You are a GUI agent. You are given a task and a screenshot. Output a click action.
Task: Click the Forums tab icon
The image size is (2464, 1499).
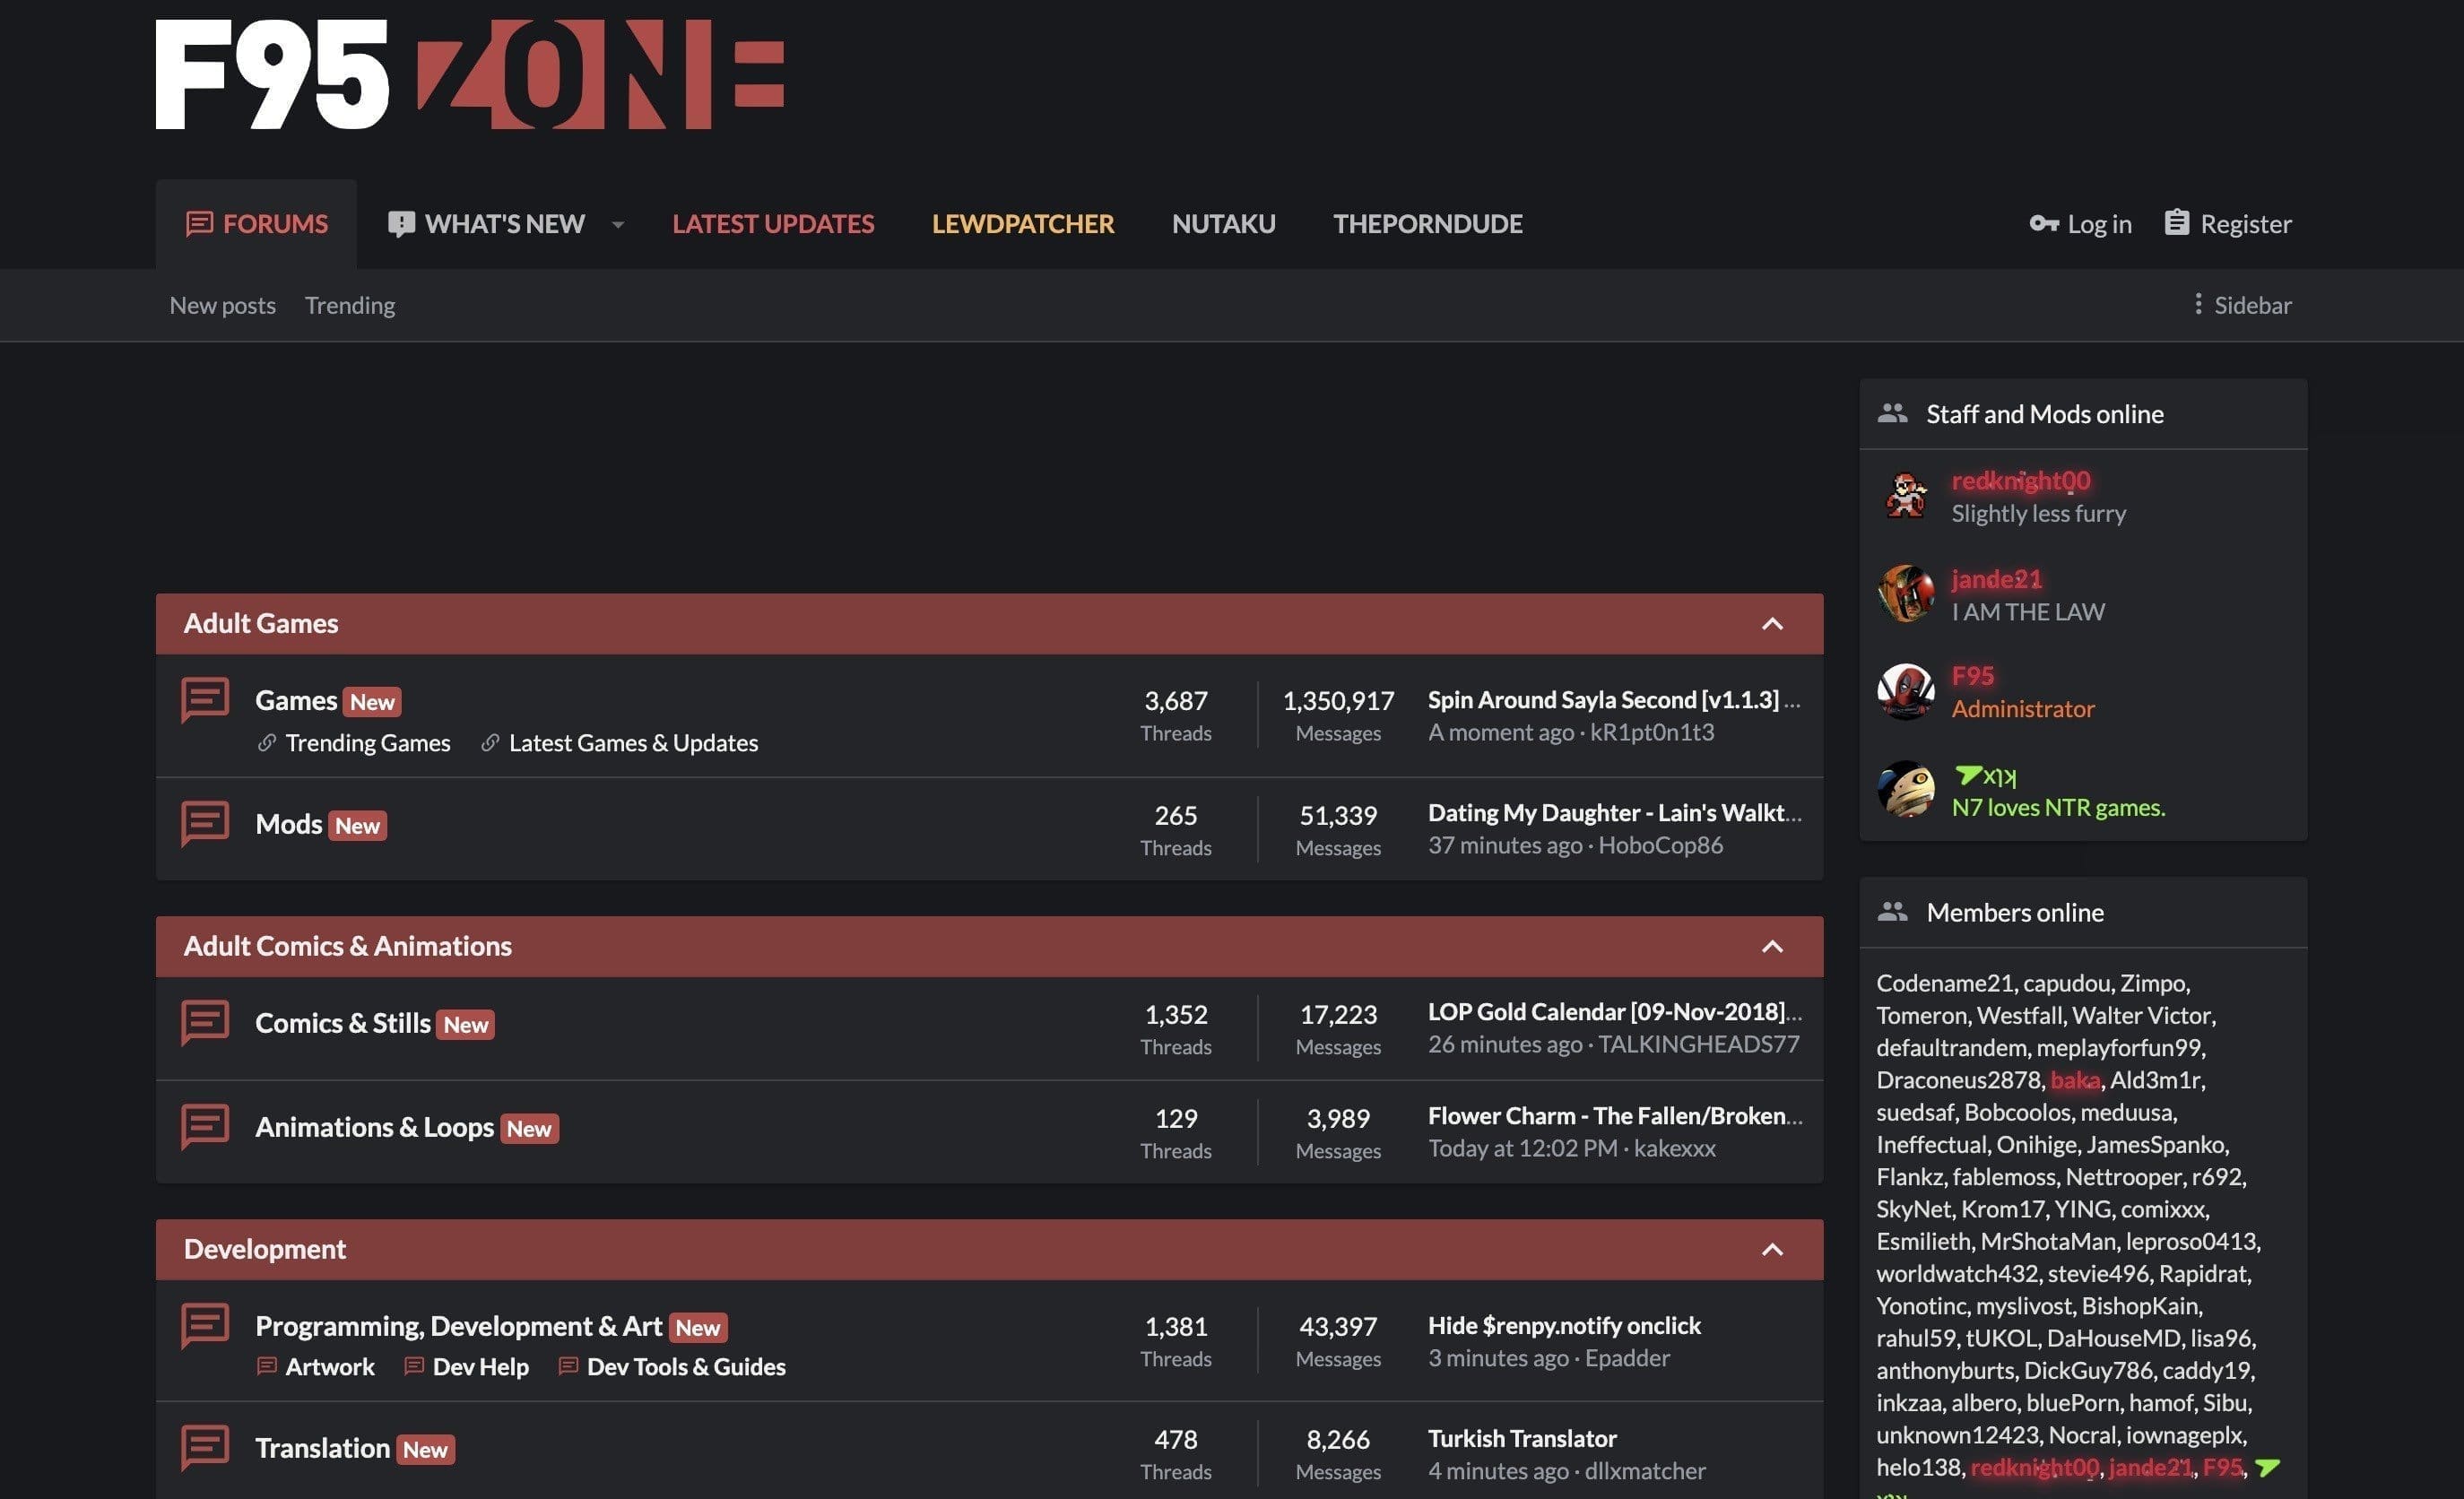[199, 224]
